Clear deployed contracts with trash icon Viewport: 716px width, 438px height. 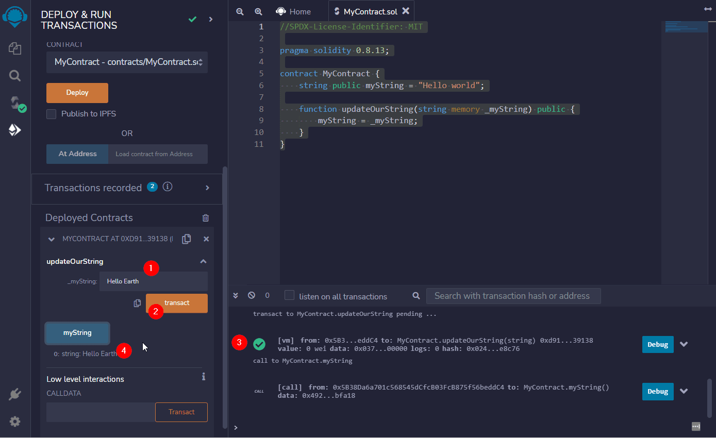point(206,218)
